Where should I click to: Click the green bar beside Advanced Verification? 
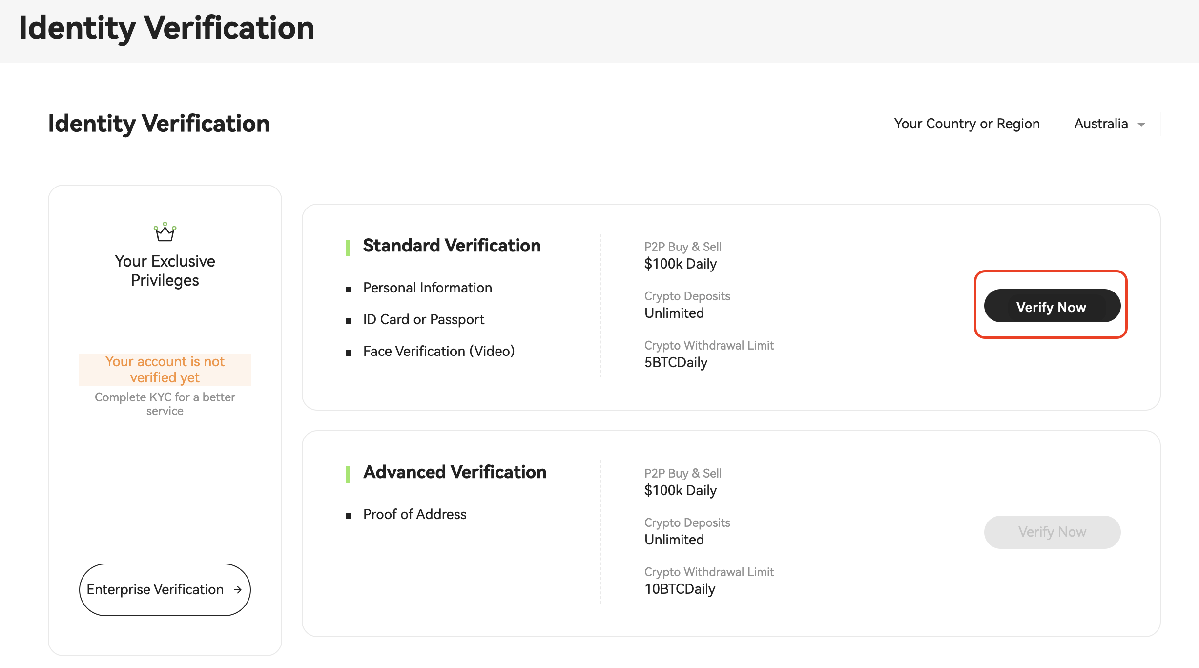click(348, 474)
